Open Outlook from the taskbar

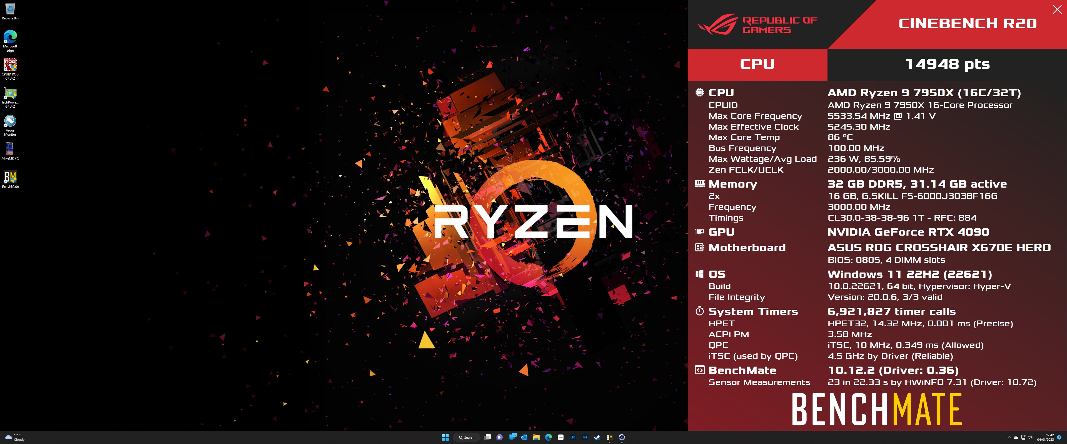[524, 437]
